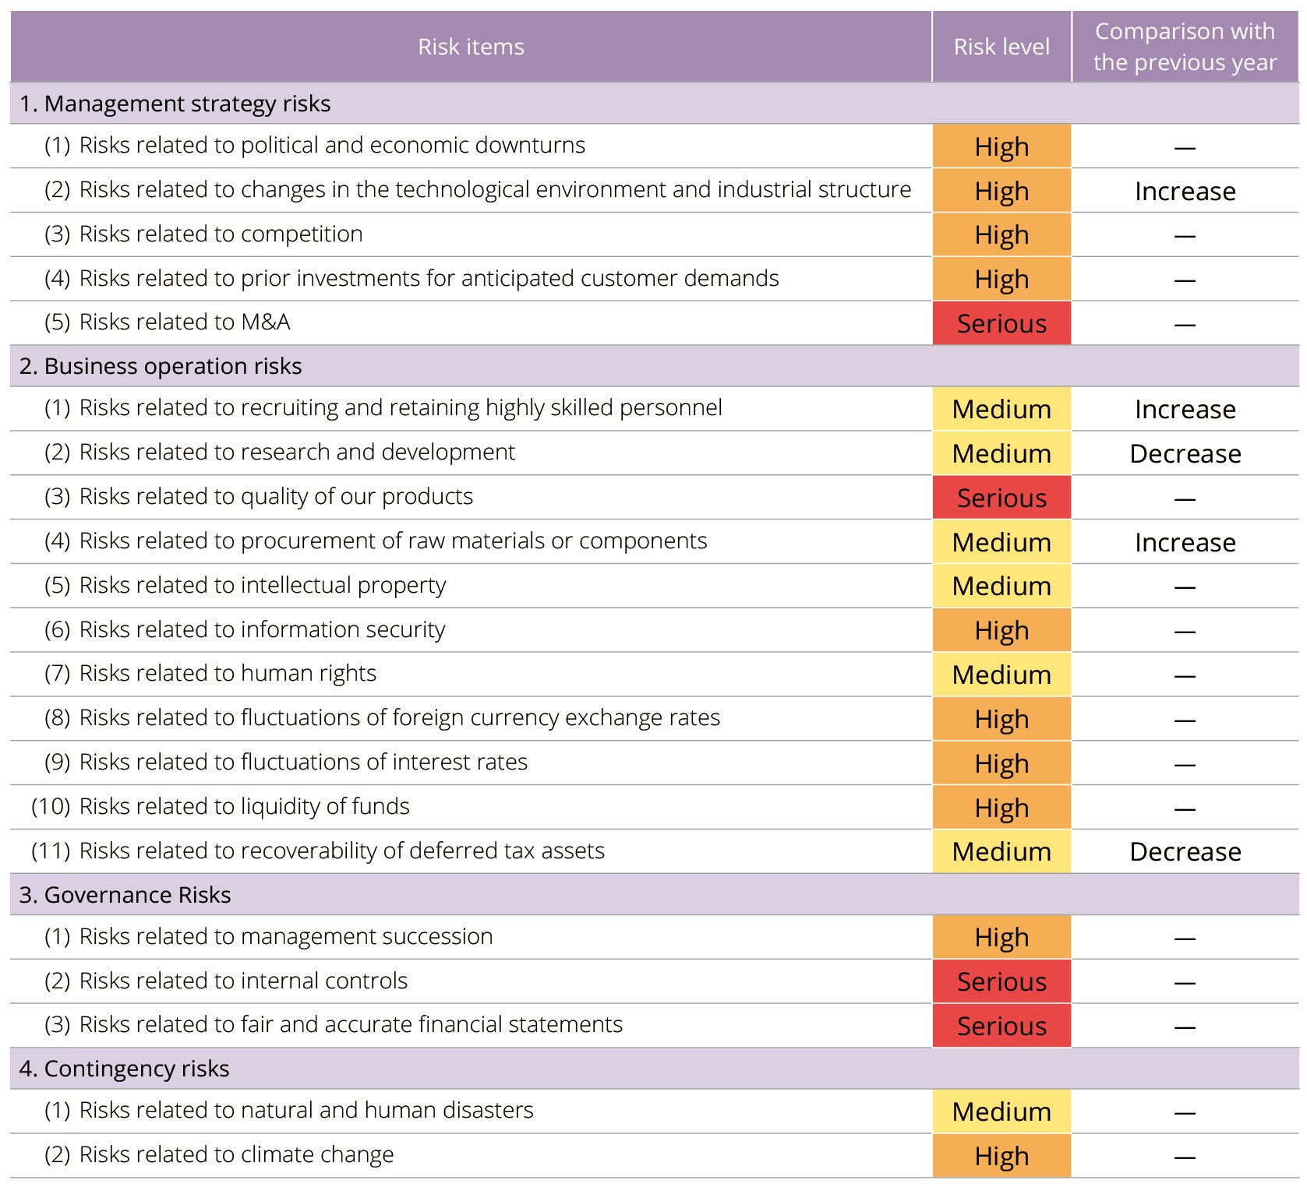Screen dimensions: 1307x1187
Task: Click the "Risk level" column header
Action: [1001, 47]
